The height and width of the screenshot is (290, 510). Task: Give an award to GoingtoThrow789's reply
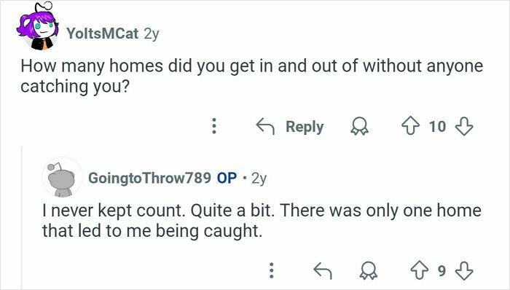coord(369,271)
